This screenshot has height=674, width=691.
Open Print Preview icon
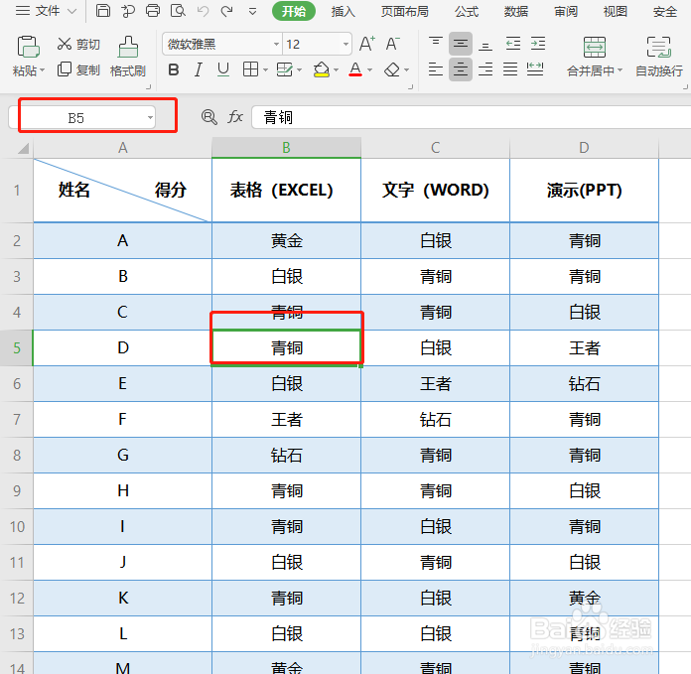pos(178,10)
